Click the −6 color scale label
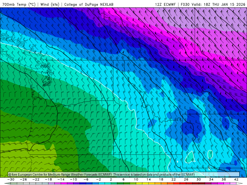247x185 pixels. pos(86,179)
